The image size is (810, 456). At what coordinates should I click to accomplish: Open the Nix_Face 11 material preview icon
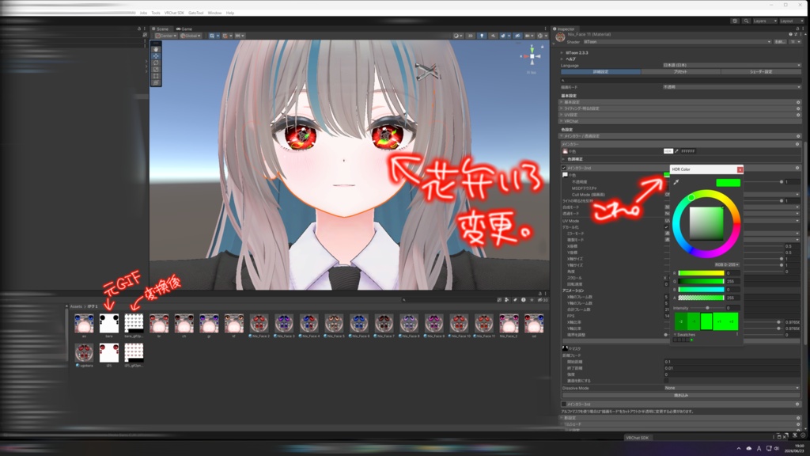(560, 36)
